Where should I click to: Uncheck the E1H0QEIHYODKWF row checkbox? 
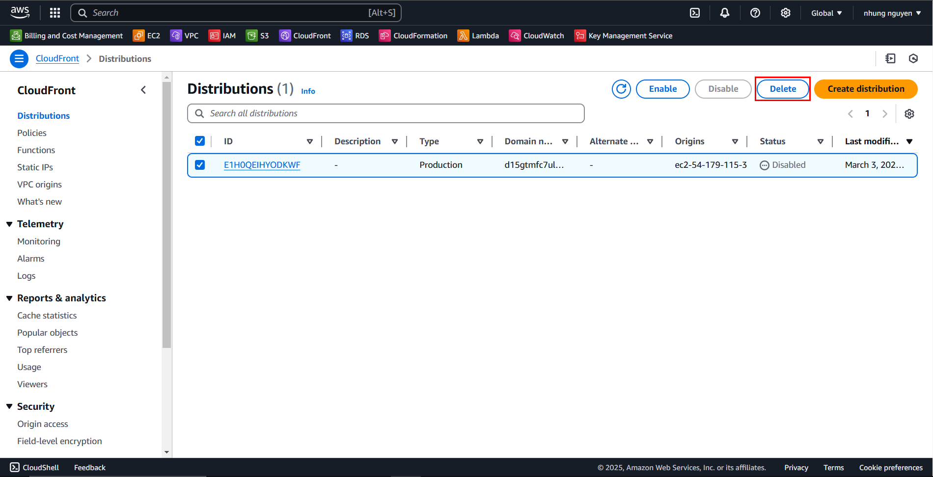click(200, 165)
